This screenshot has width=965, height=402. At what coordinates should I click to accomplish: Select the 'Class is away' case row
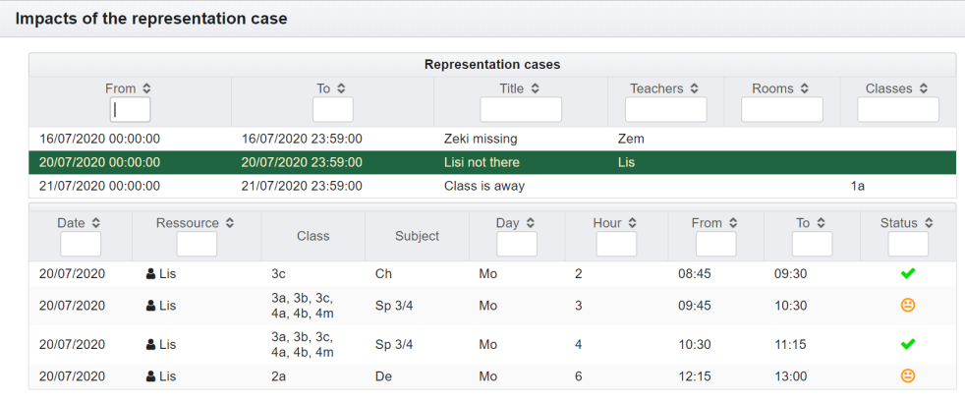coord(484,186)
